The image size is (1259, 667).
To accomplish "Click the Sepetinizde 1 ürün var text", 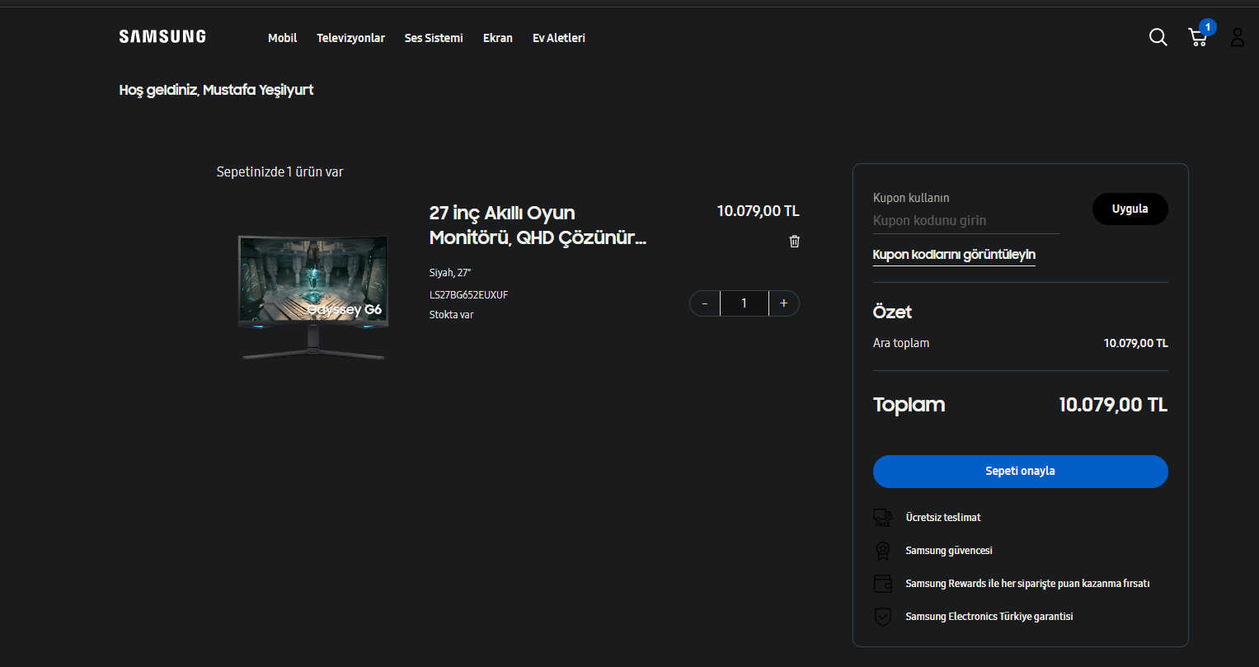I will point(280,171).
